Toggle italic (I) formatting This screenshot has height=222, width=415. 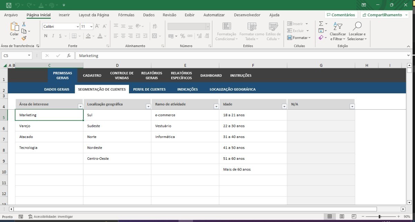[x=53, y=36]
